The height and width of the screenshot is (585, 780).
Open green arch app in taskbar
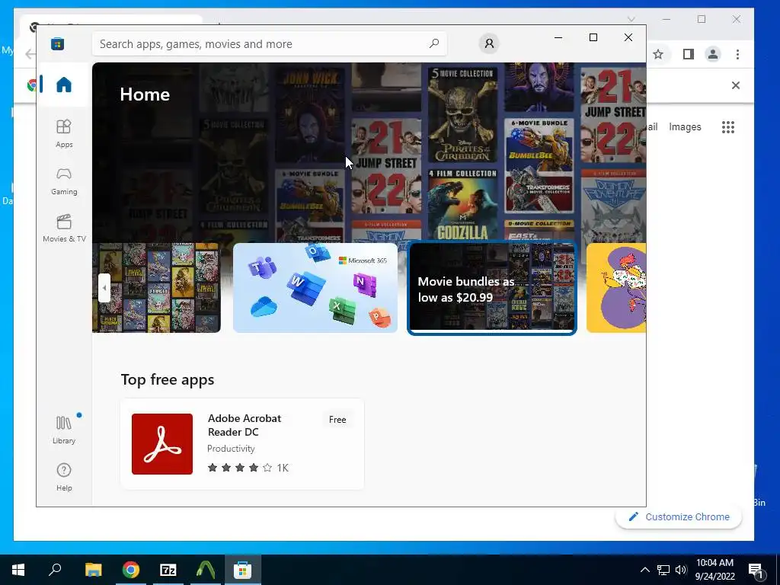click(206, 570)
